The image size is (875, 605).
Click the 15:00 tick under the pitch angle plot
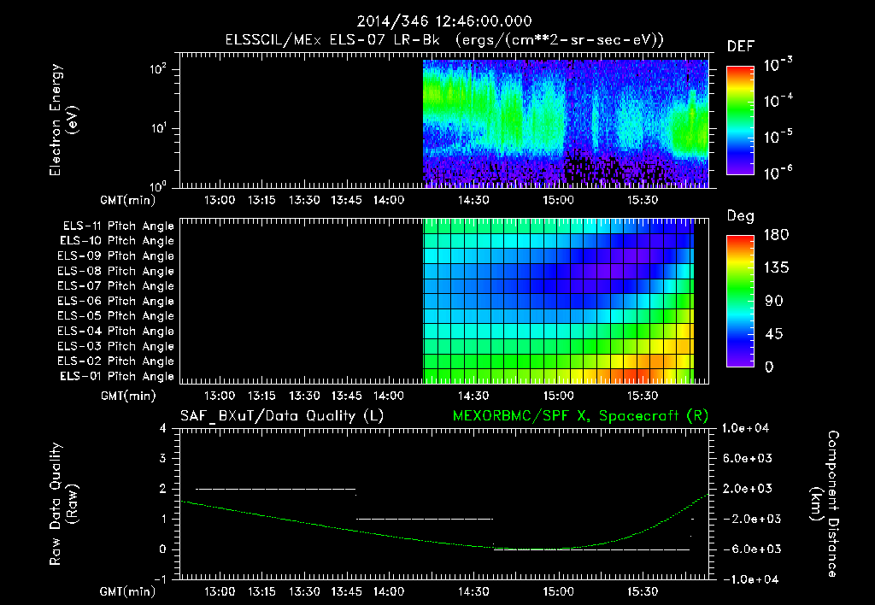(558, 396)
